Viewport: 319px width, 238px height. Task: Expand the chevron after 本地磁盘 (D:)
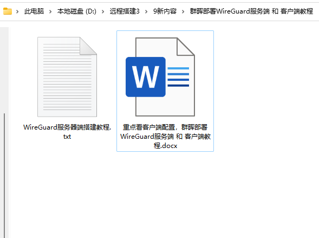point(103,11)
